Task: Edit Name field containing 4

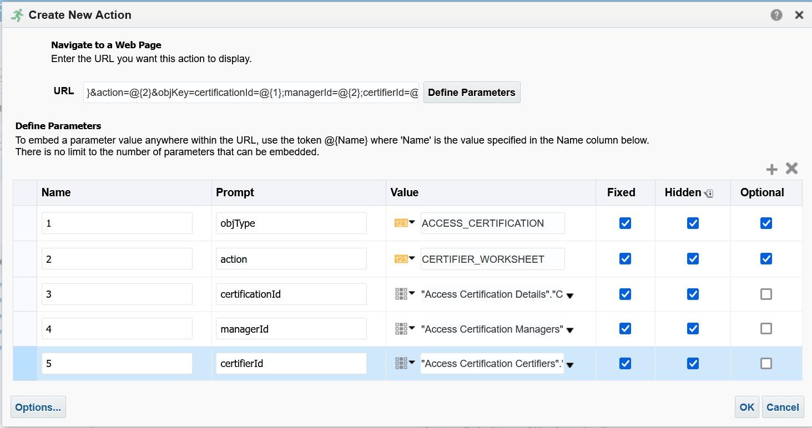Action: [117, 329]
